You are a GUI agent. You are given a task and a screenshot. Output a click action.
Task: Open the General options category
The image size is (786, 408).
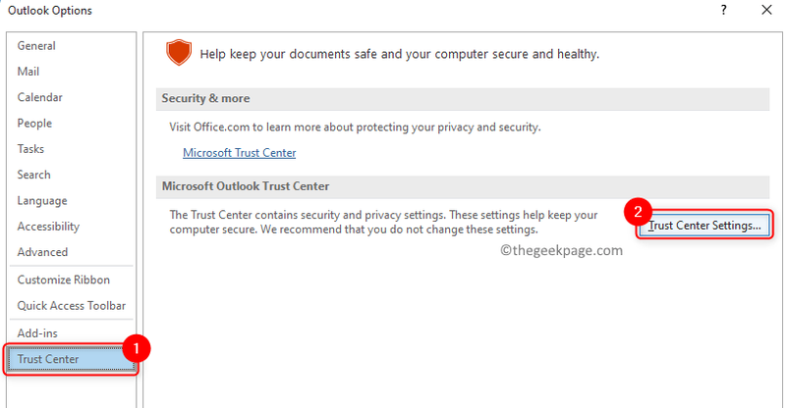point(71,45)
